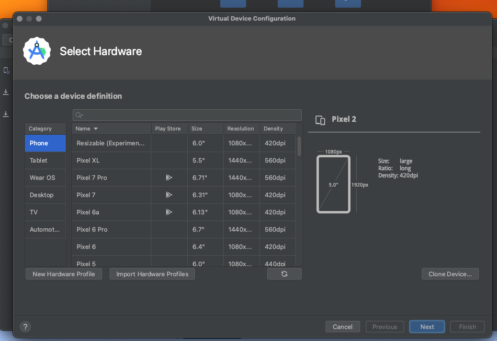Select the Pixel 5 device row
Screen dimensions: 497x341
pyautogui.click(x=184, y=261)
